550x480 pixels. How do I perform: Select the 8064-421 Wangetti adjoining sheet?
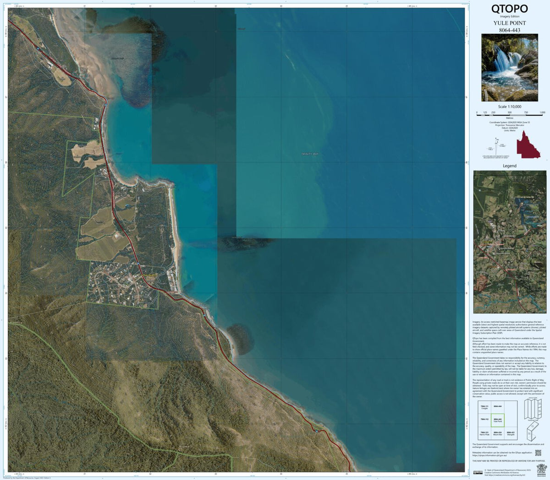(x=511, y=433)
